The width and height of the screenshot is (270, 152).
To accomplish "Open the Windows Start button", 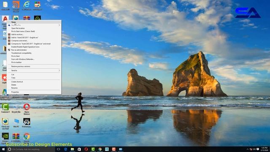I will pyautogui.click(x=3, y=149).
